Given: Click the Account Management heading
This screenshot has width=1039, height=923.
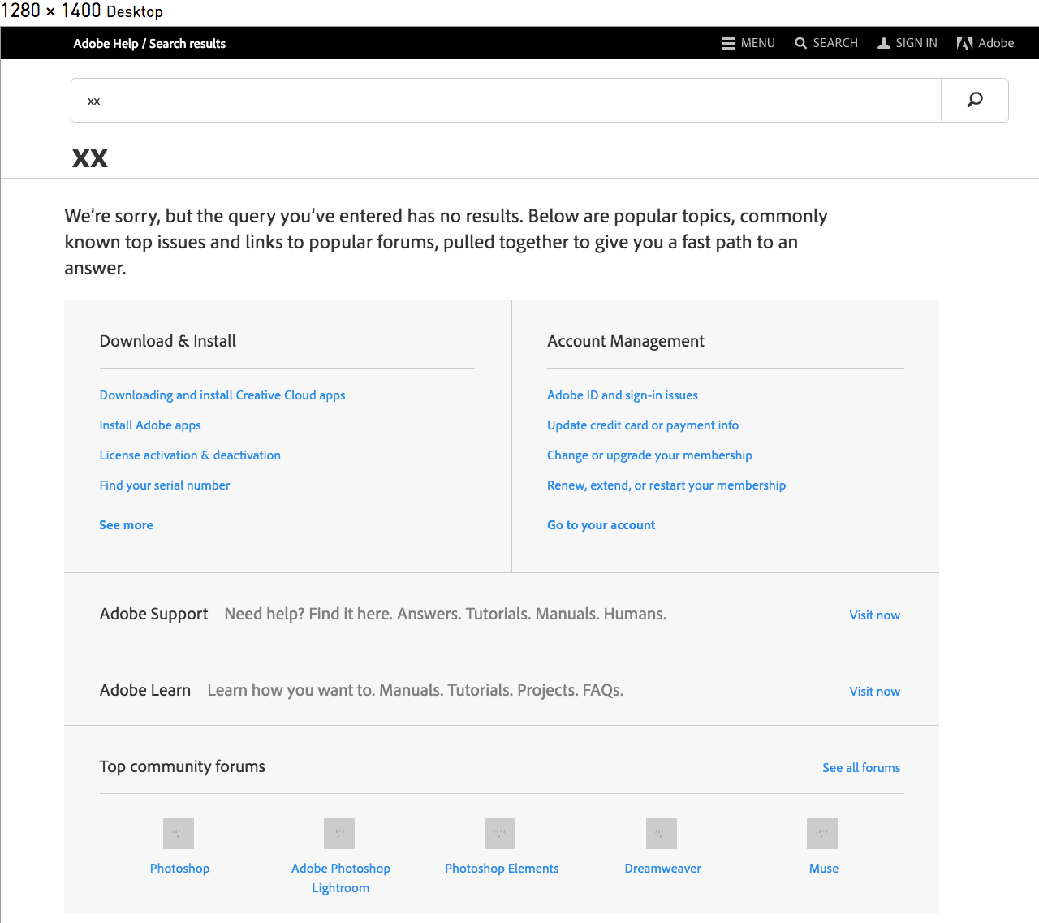Looking at the screenshot, I should click(x=626, y=341).
